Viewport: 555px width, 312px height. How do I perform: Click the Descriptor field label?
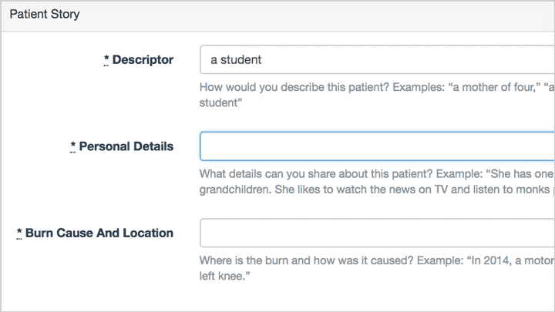click(143, 59)
